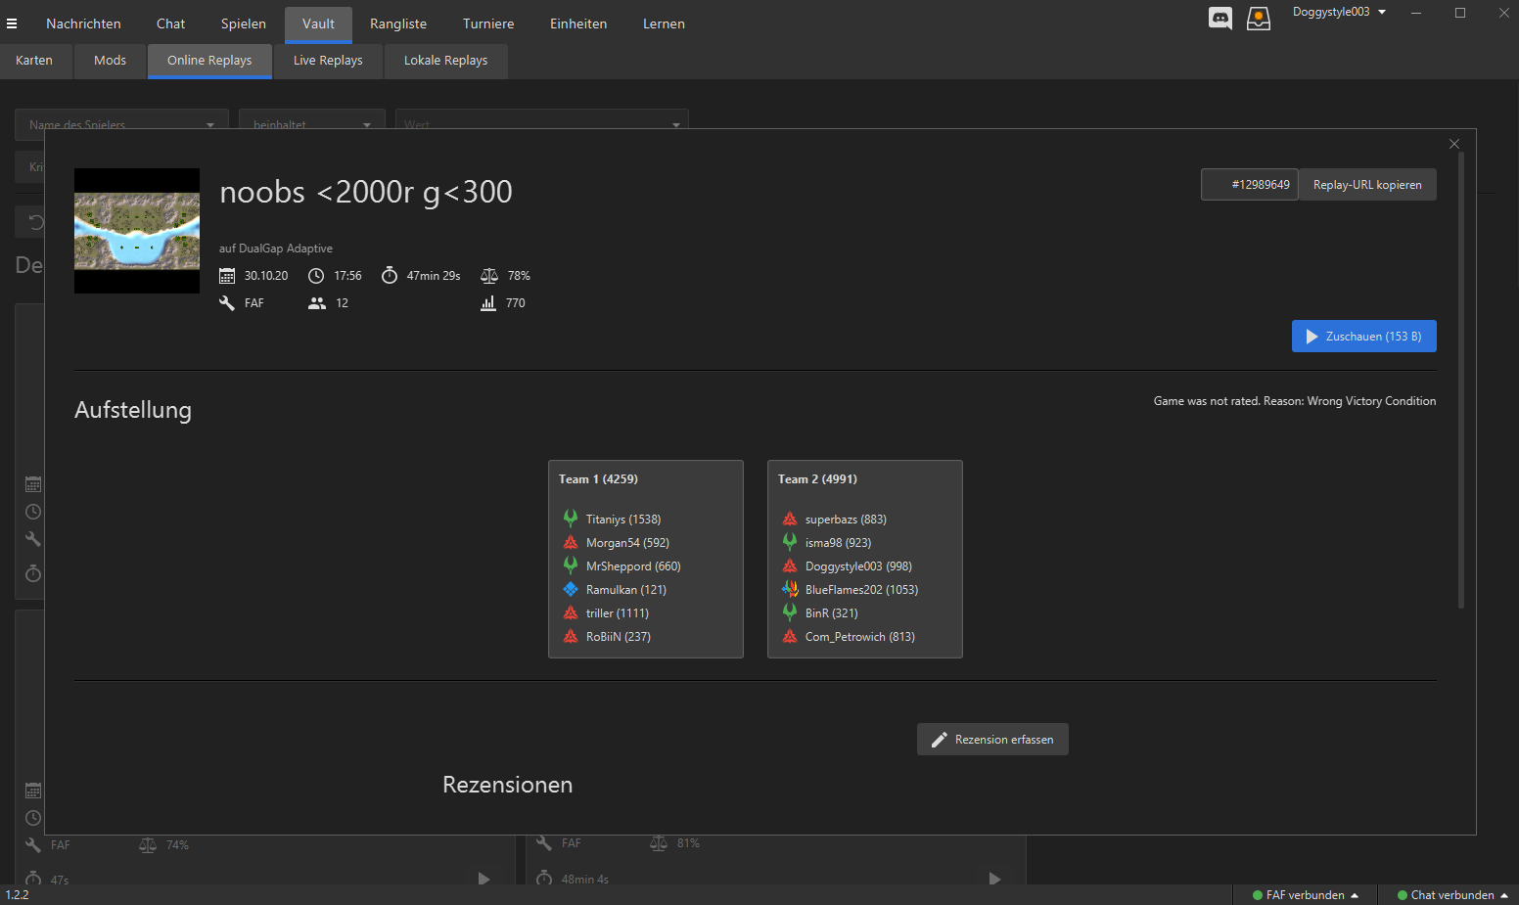Viewport: 1519px width, 905px height.
Task: Select the Online Replays sub-tab
Action: (x=209, y=61)
